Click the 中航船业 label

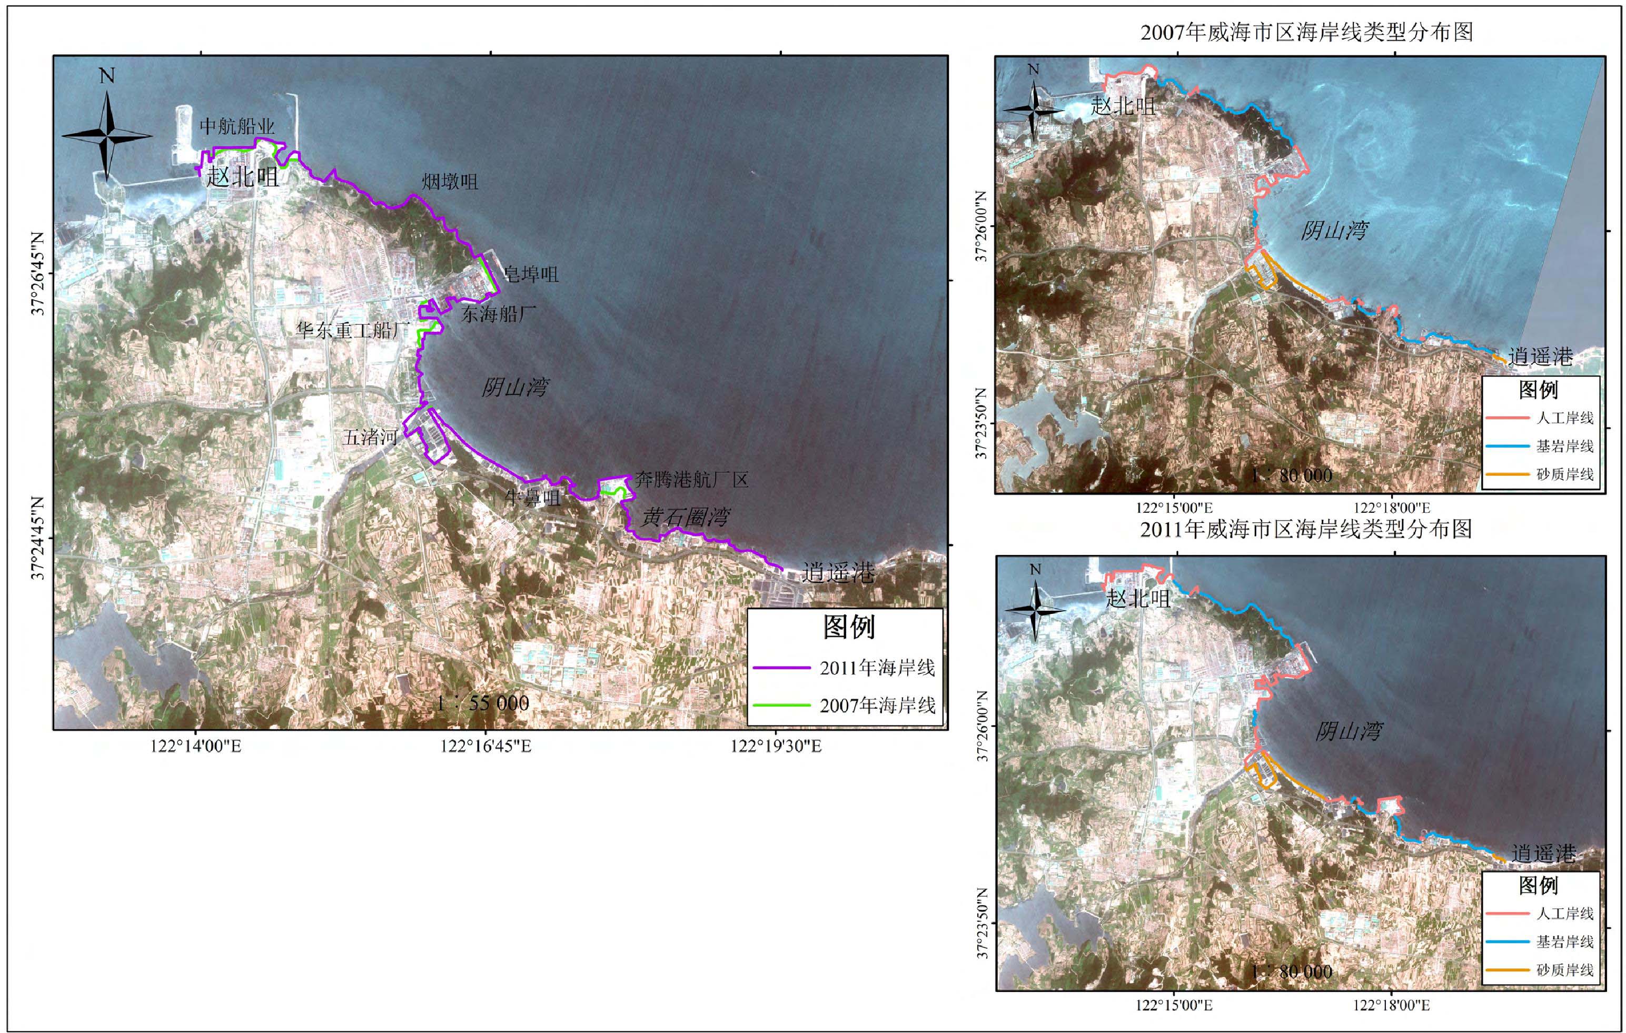pyautogui.click(x=237, y=126)
